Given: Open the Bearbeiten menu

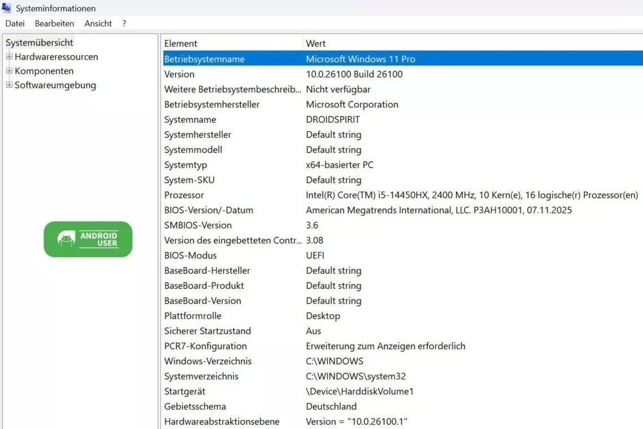Looking at the screenshot, I should click(x=55, y=24).
